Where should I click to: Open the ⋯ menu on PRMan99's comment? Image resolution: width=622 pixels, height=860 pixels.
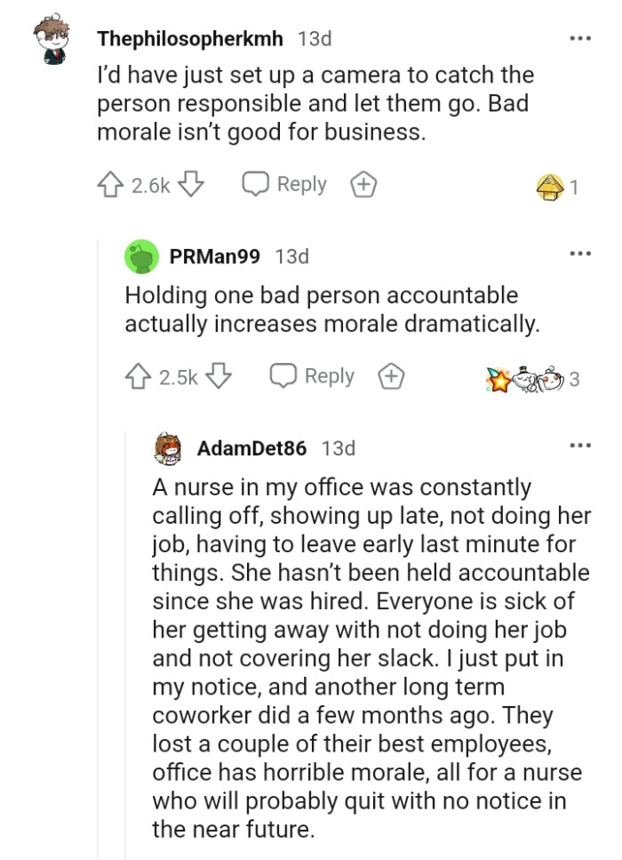pos(580,255)
